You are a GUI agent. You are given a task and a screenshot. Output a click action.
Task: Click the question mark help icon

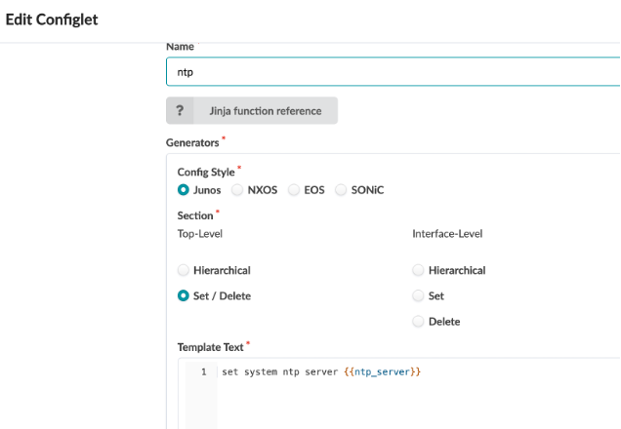pos(181,111)
